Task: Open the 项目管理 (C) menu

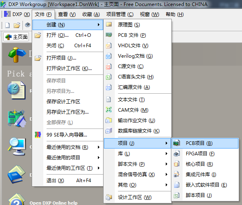Action: [120, 14]
